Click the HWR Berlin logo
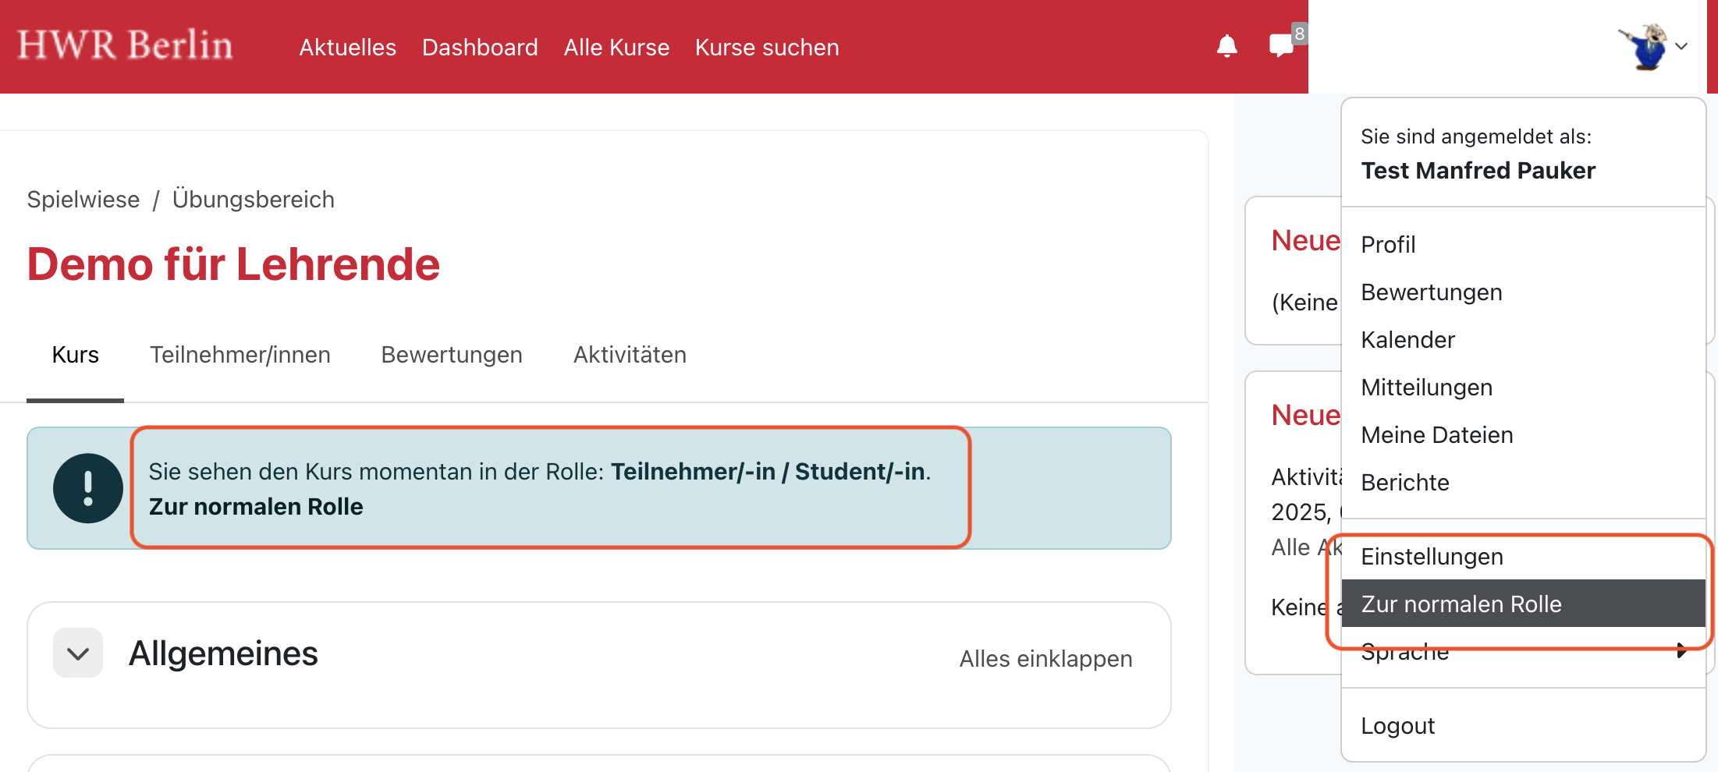Screen dimensions: 1718x772 pos(127,45)
